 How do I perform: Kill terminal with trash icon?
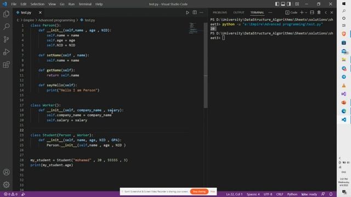click(x=319, y=13)
